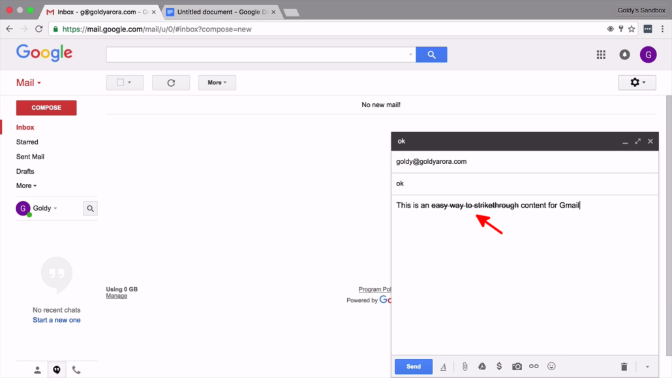Click the subject field containing ok
This screenshot has width=672, height=378.
point(525,183)
